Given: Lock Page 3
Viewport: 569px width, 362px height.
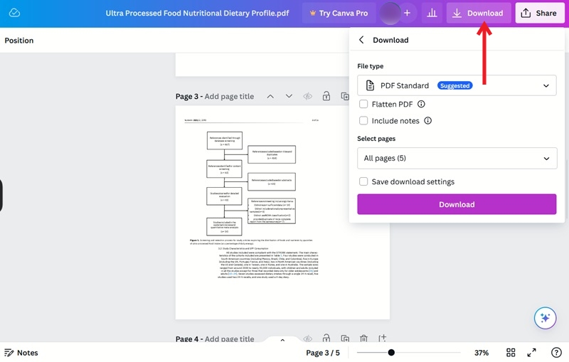Looking at the screenshot, I should coord(326,96).
